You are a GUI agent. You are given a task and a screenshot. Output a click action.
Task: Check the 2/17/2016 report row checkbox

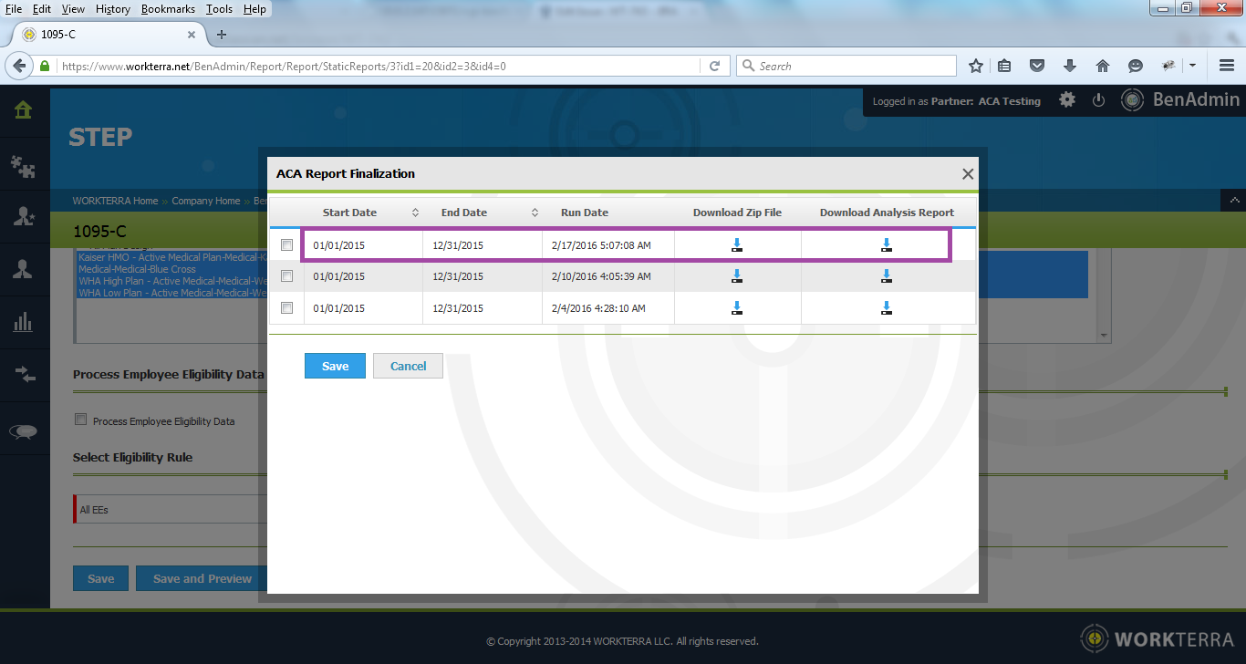(287, 245)
